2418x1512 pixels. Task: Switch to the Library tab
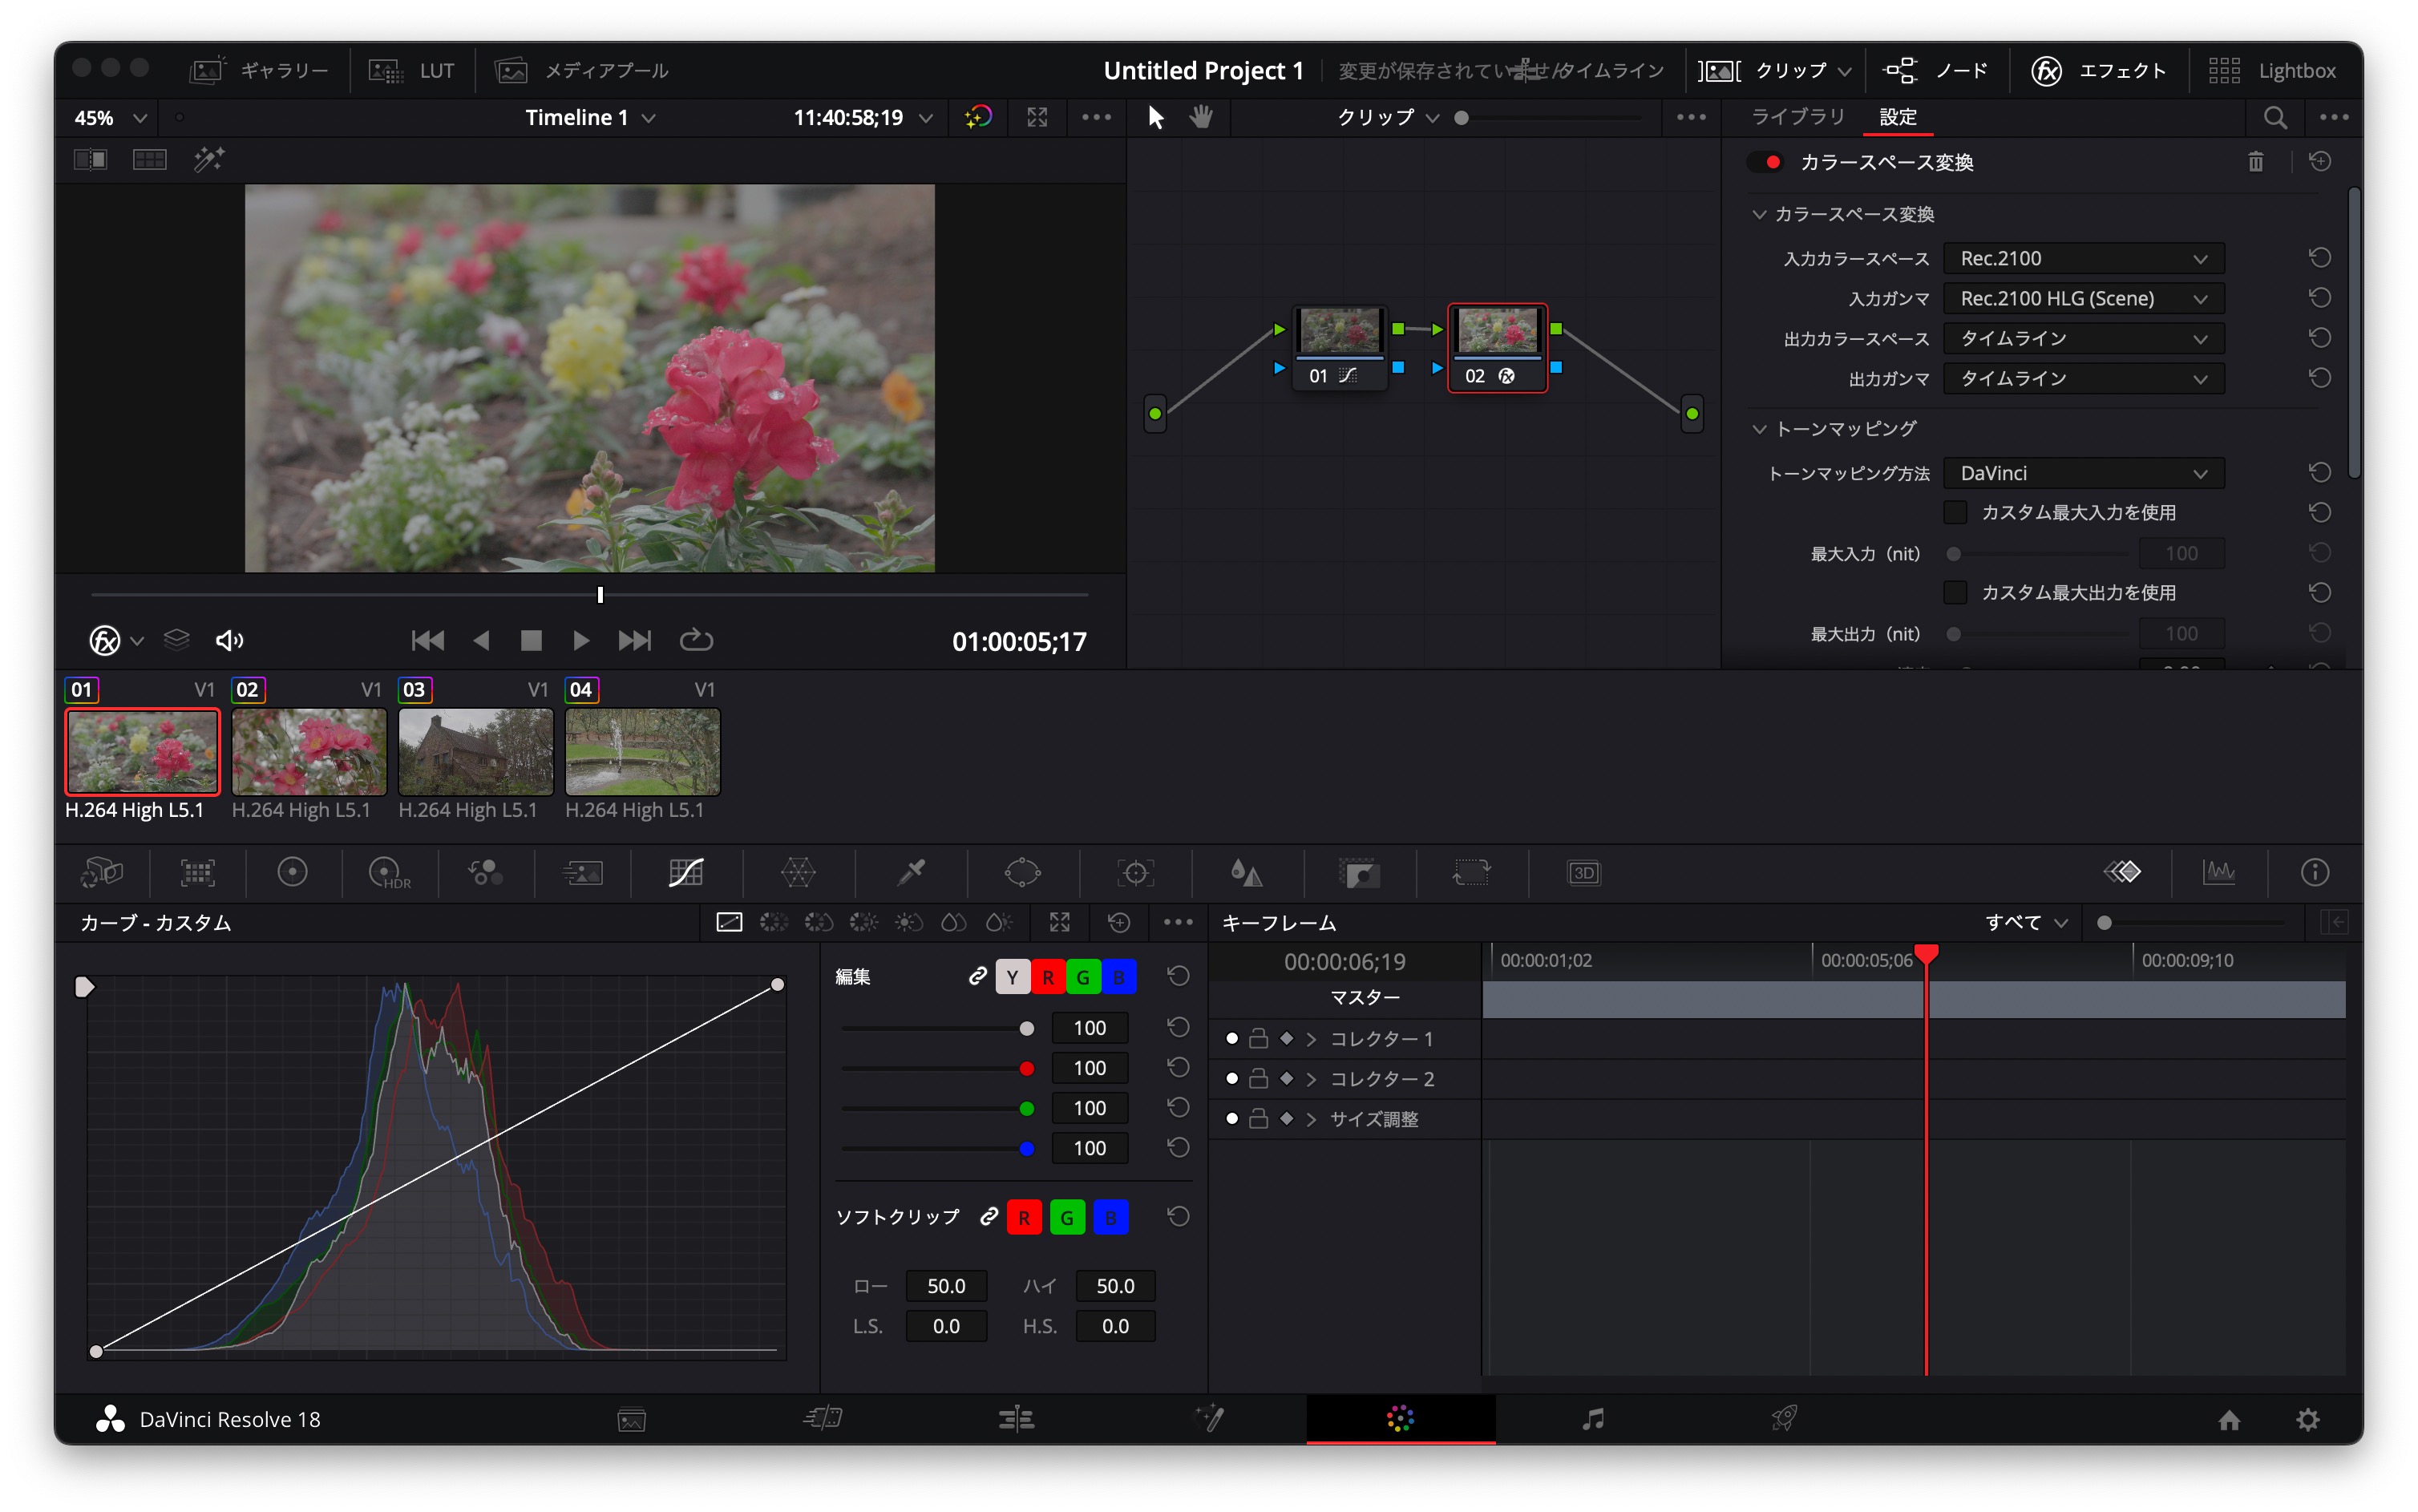pos(1797,117)
